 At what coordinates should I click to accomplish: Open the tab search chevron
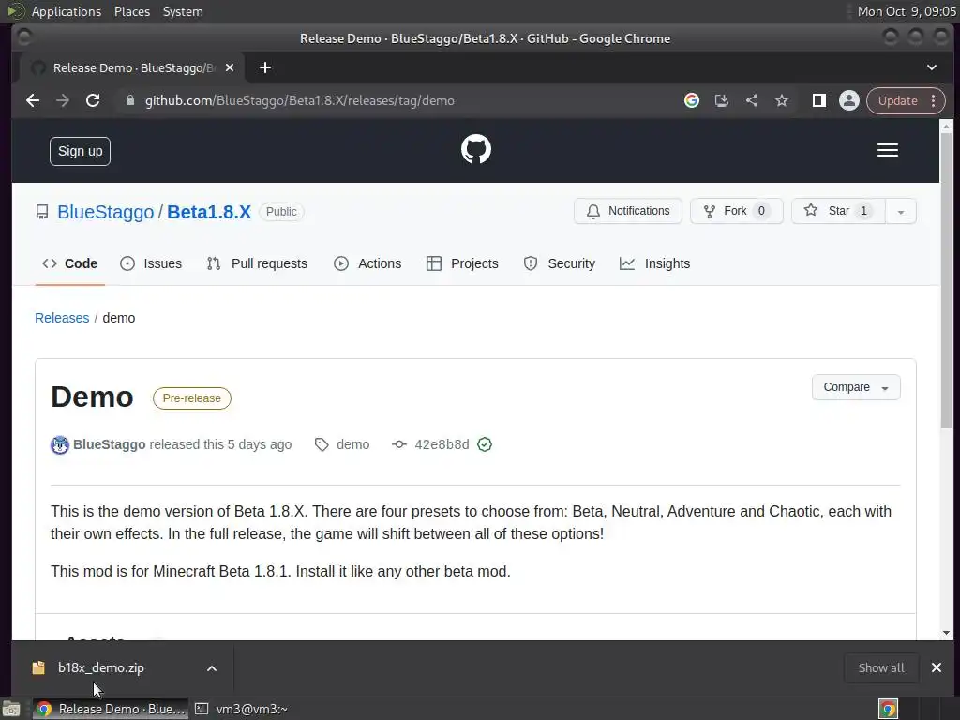click(x=931, y=67)
